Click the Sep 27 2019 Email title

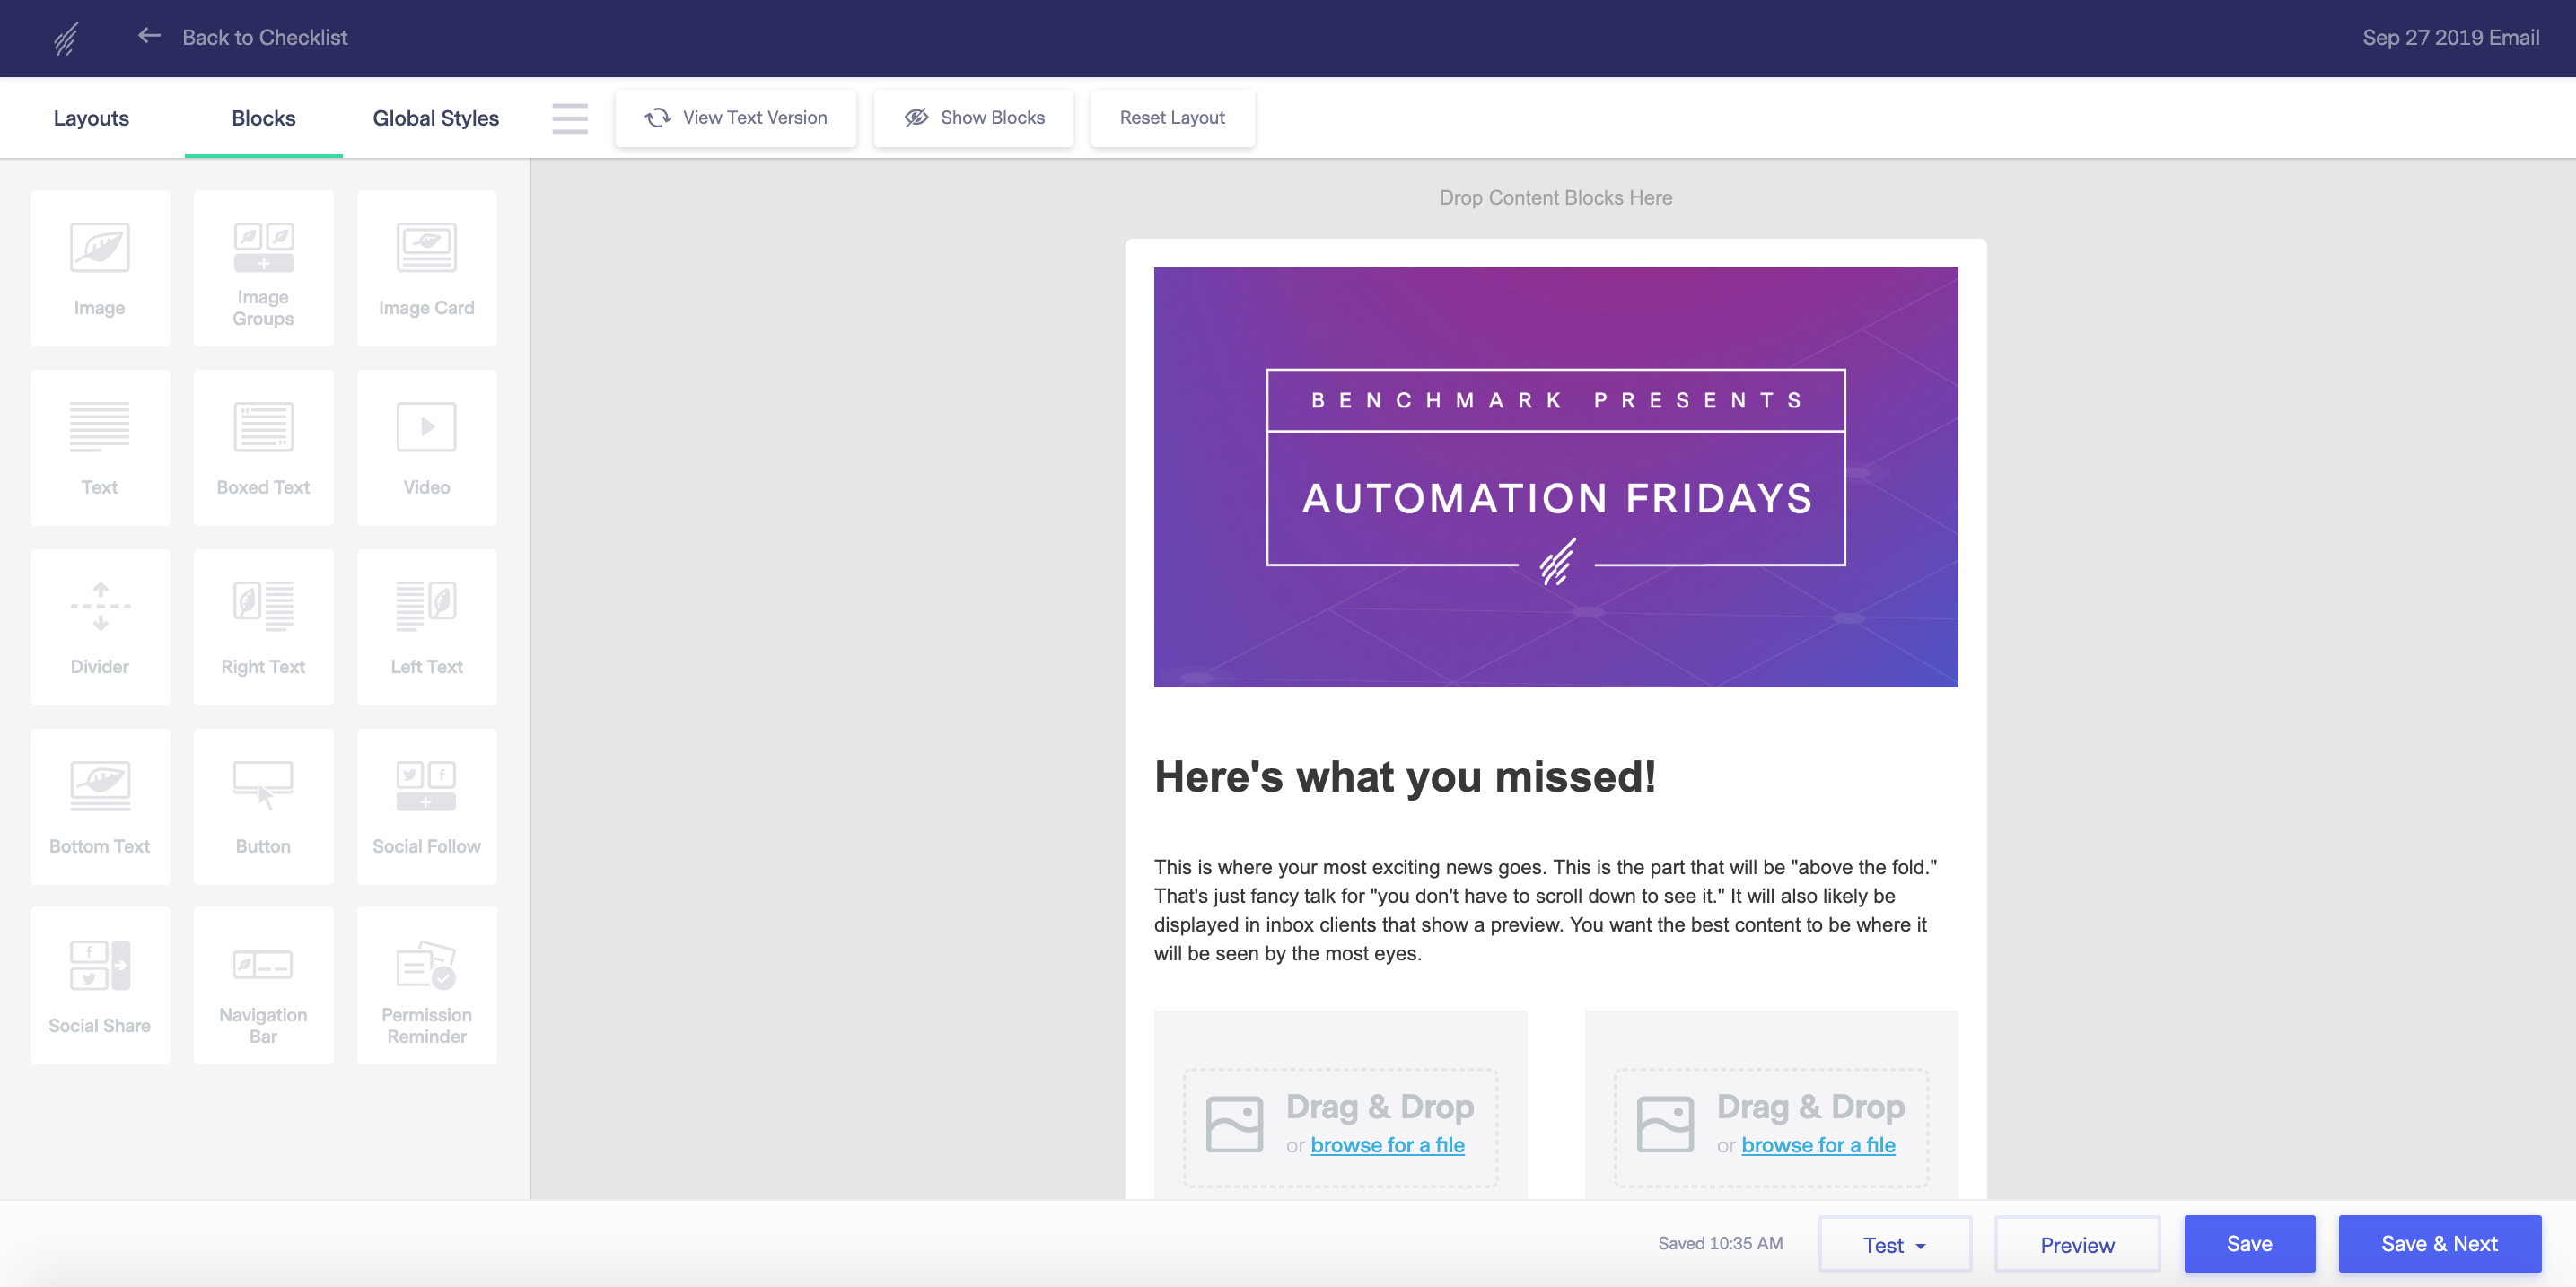[x=2450, y=37]
